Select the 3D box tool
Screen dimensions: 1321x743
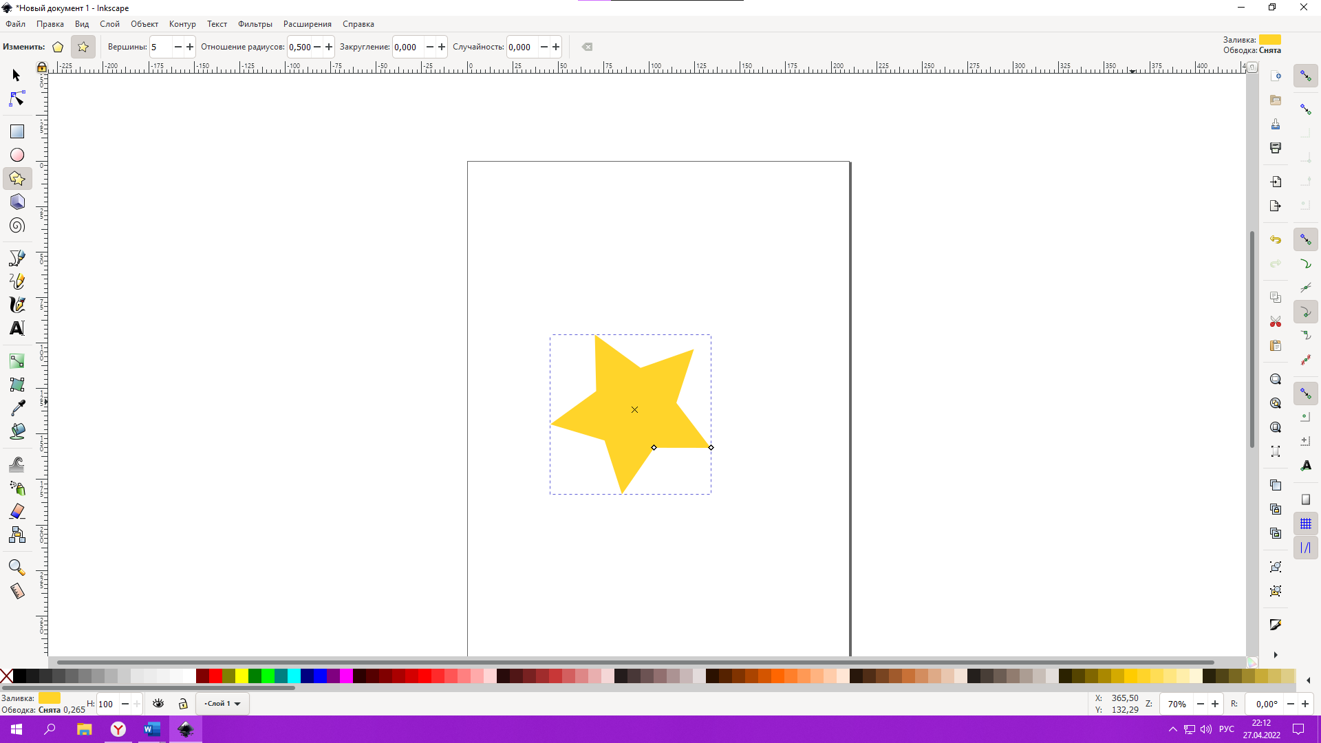(17, 202)
